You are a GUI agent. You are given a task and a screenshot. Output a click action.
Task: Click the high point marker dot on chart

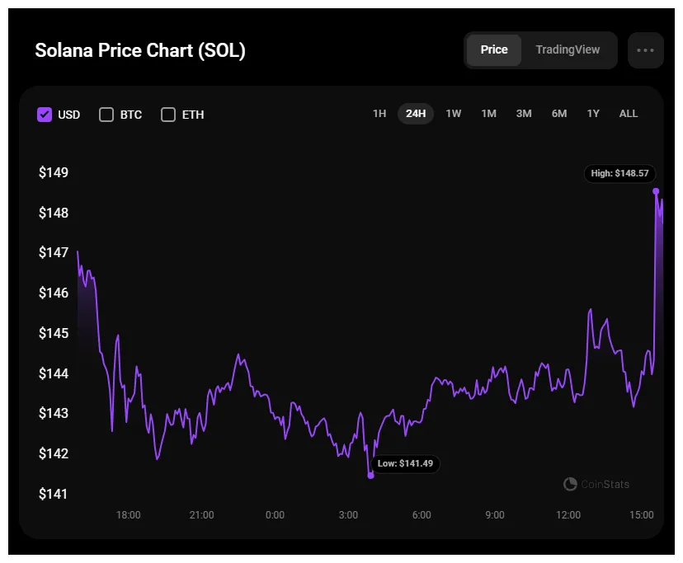click(657, 190)
